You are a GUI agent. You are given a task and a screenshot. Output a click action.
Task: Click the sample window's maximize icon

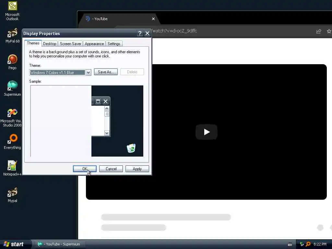click(98, 101)
